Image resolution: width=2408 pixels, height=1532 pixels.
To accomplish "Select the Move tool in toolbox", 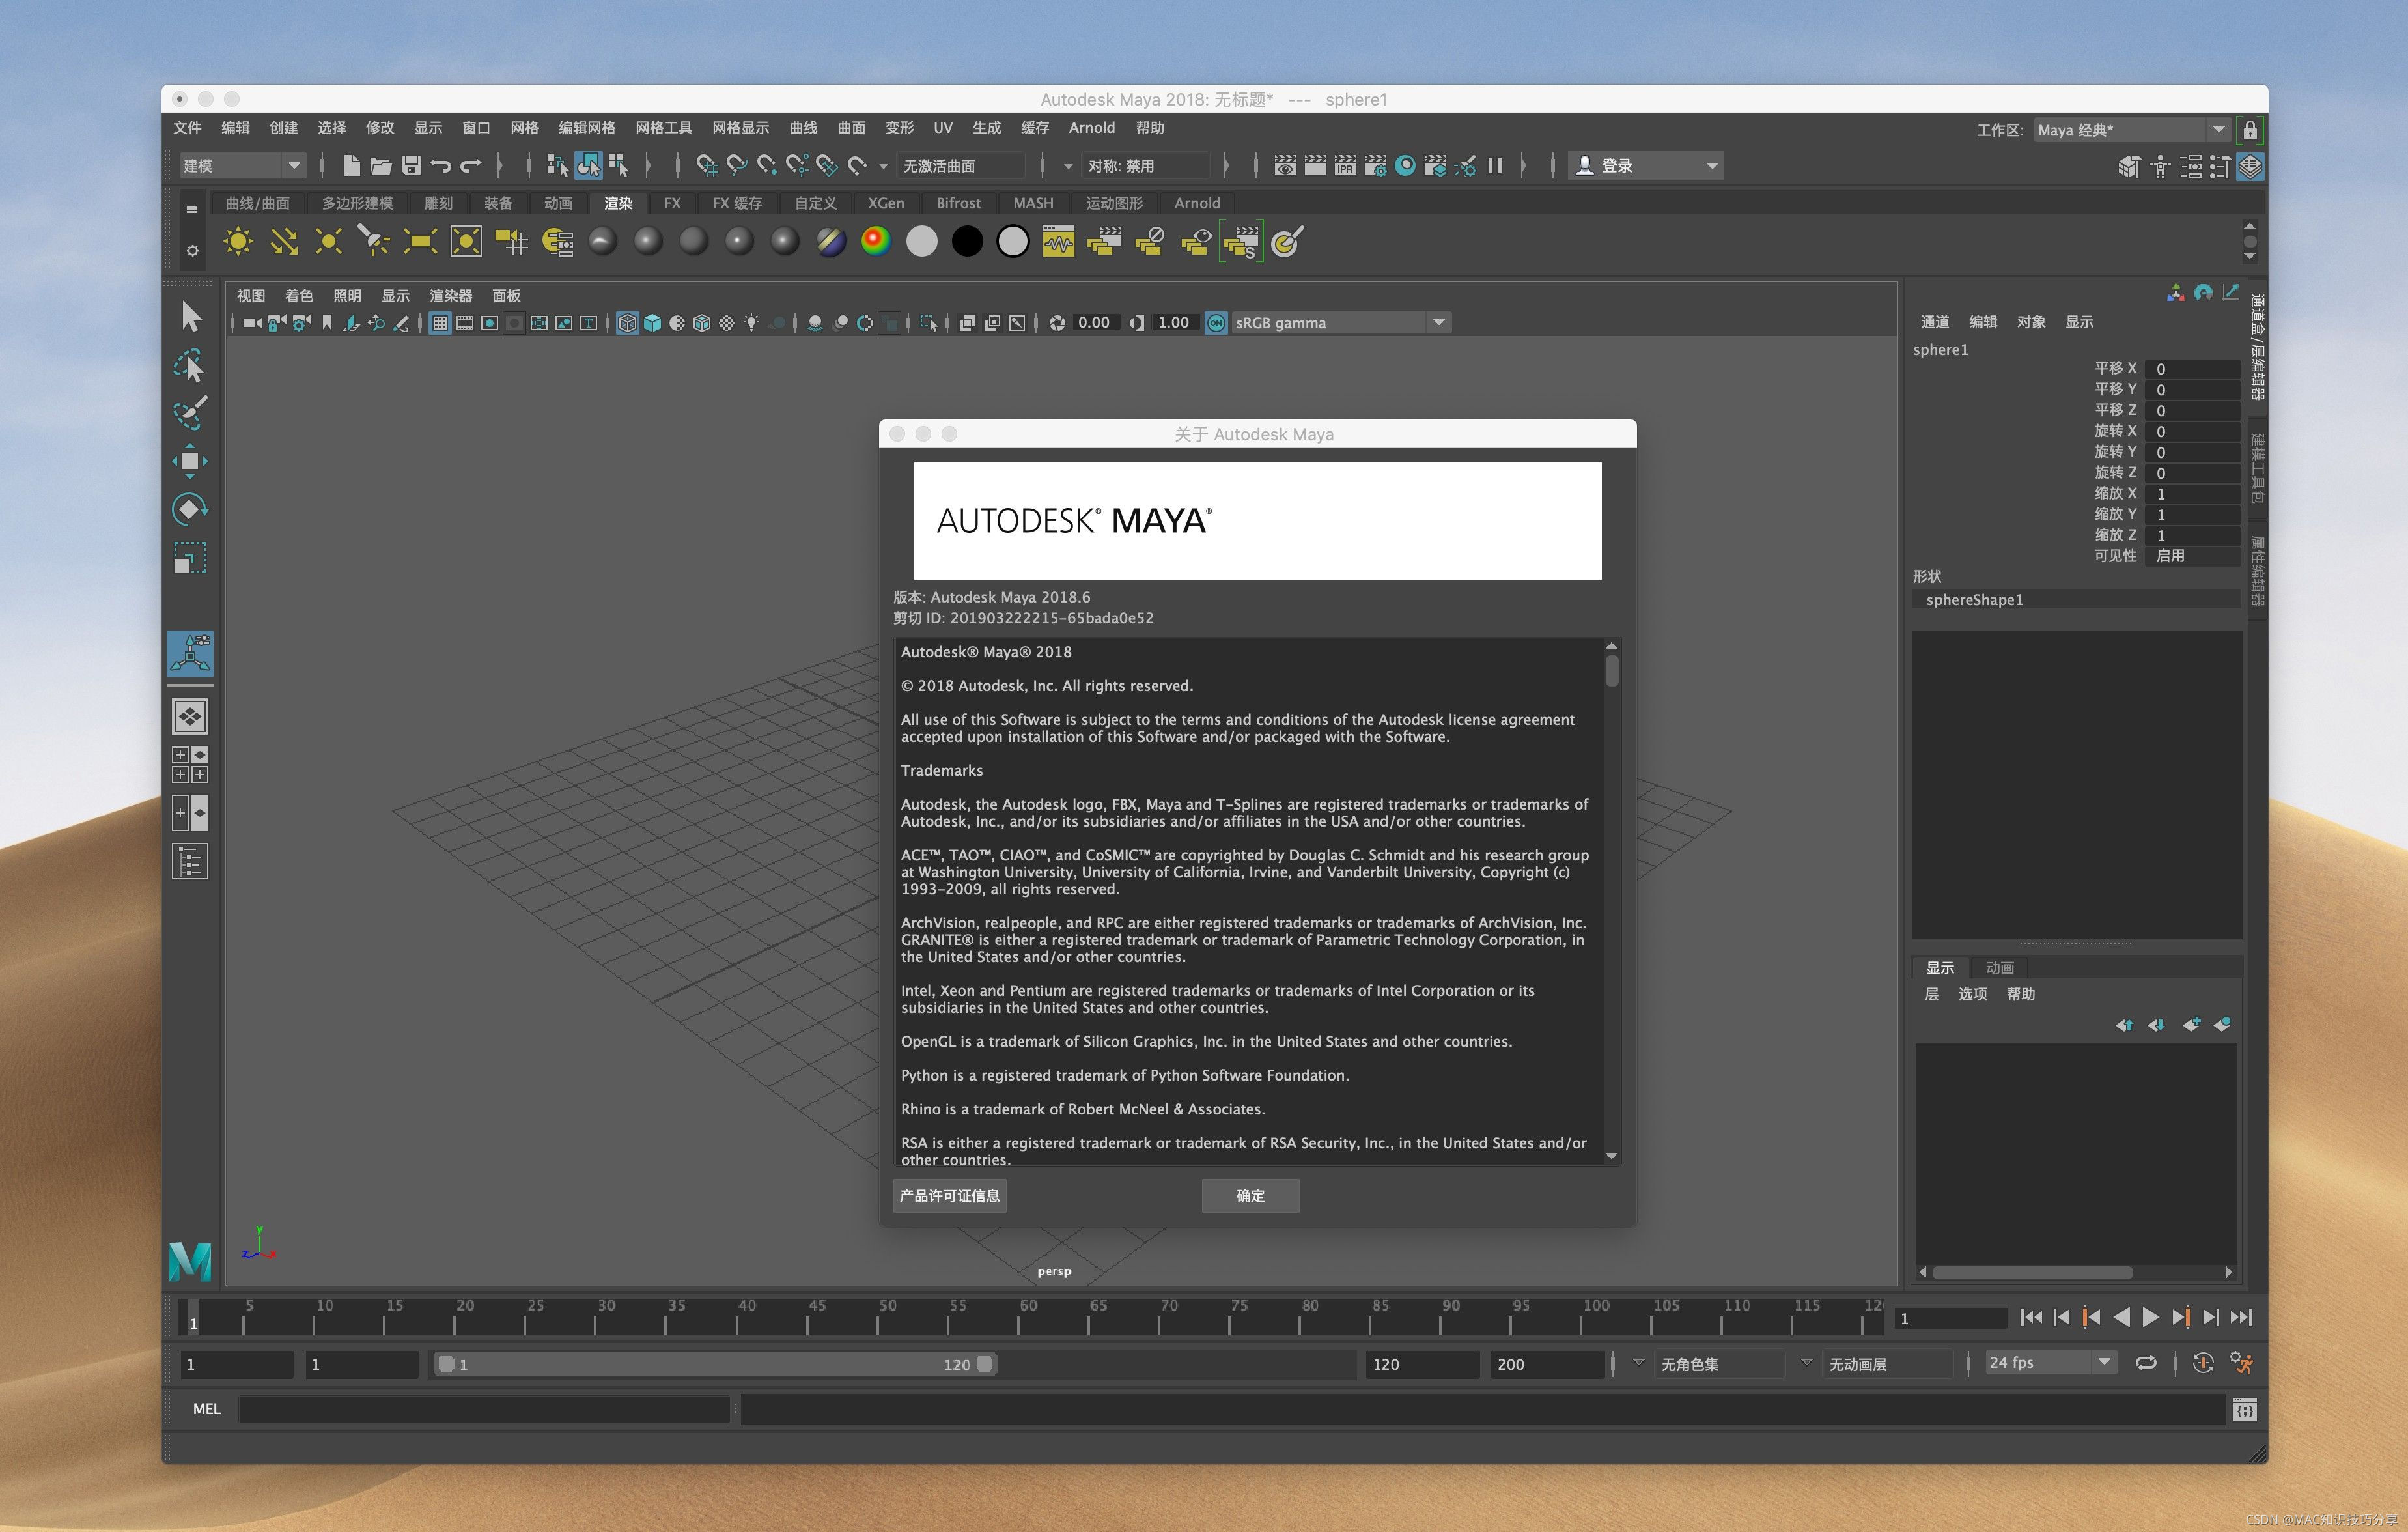I will 189,461.
